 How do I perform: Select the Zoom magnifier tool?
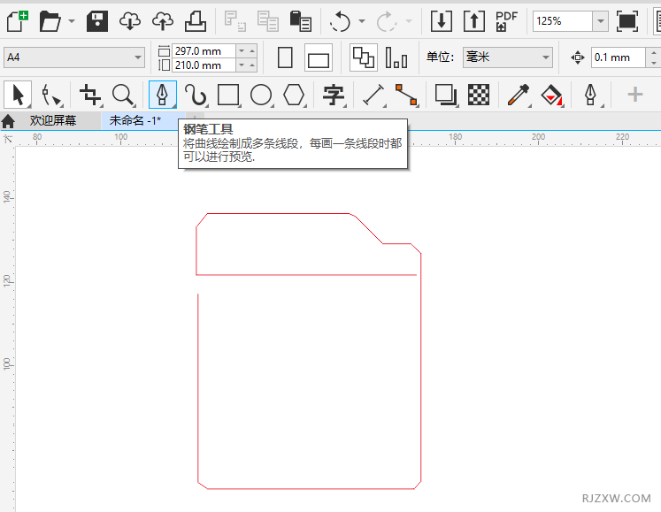123,95
